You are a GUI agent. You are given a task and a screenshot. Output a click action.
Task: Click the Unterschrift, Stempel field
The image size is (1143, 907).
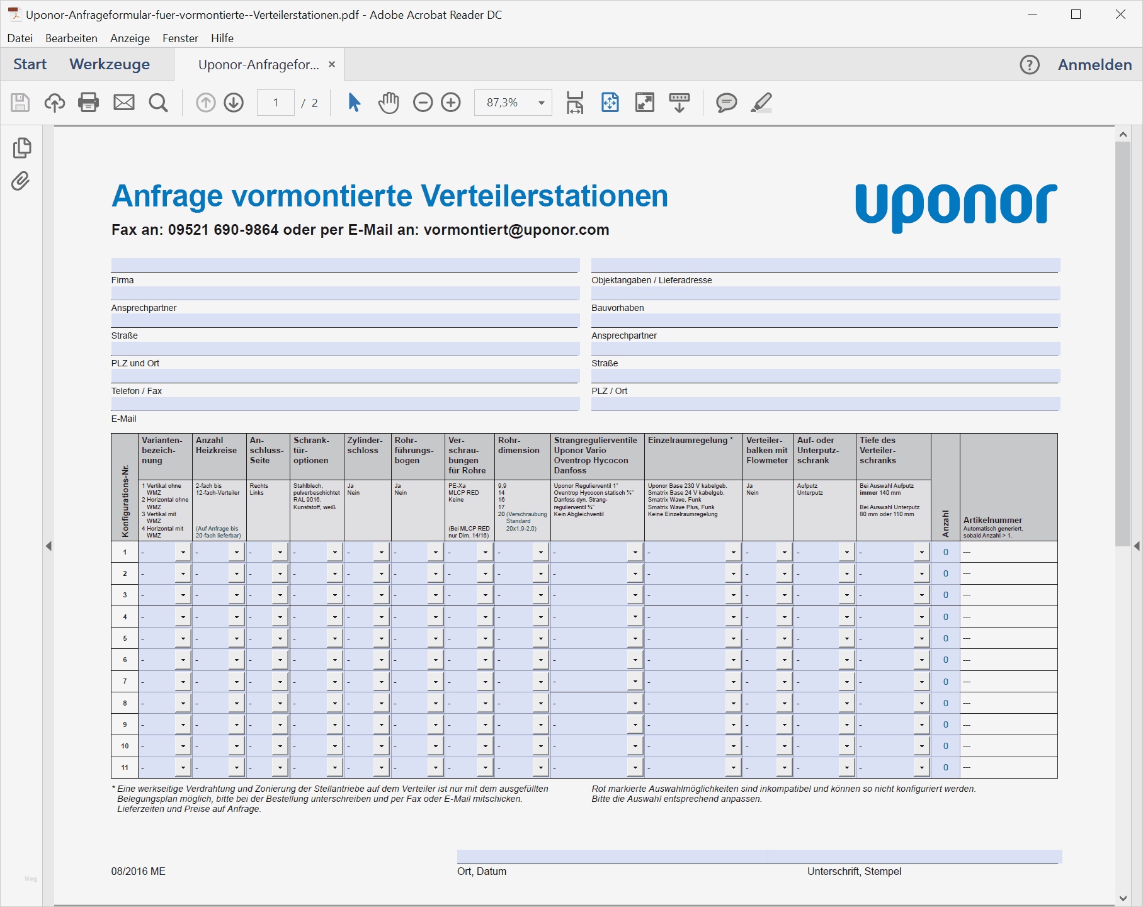point(915,857)
